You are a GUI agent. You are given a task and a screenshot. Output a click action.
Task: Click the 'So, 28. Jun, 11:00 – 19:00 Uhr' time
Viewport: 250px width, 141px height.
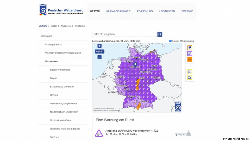tap(121, 134)
